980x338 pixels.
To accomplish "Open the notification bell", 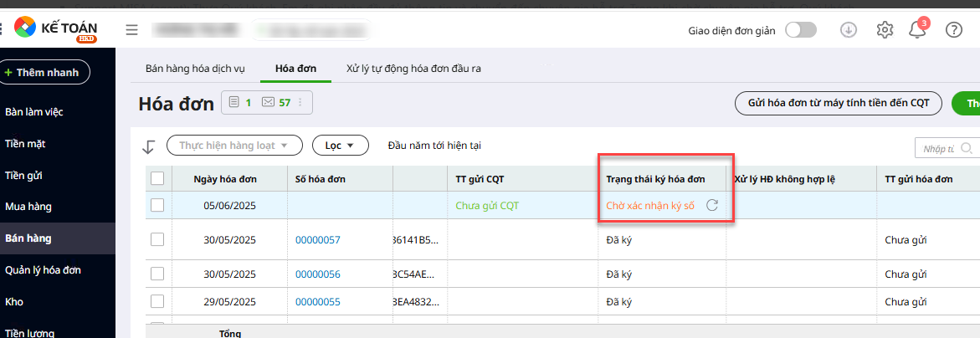I will pos(918,30).
